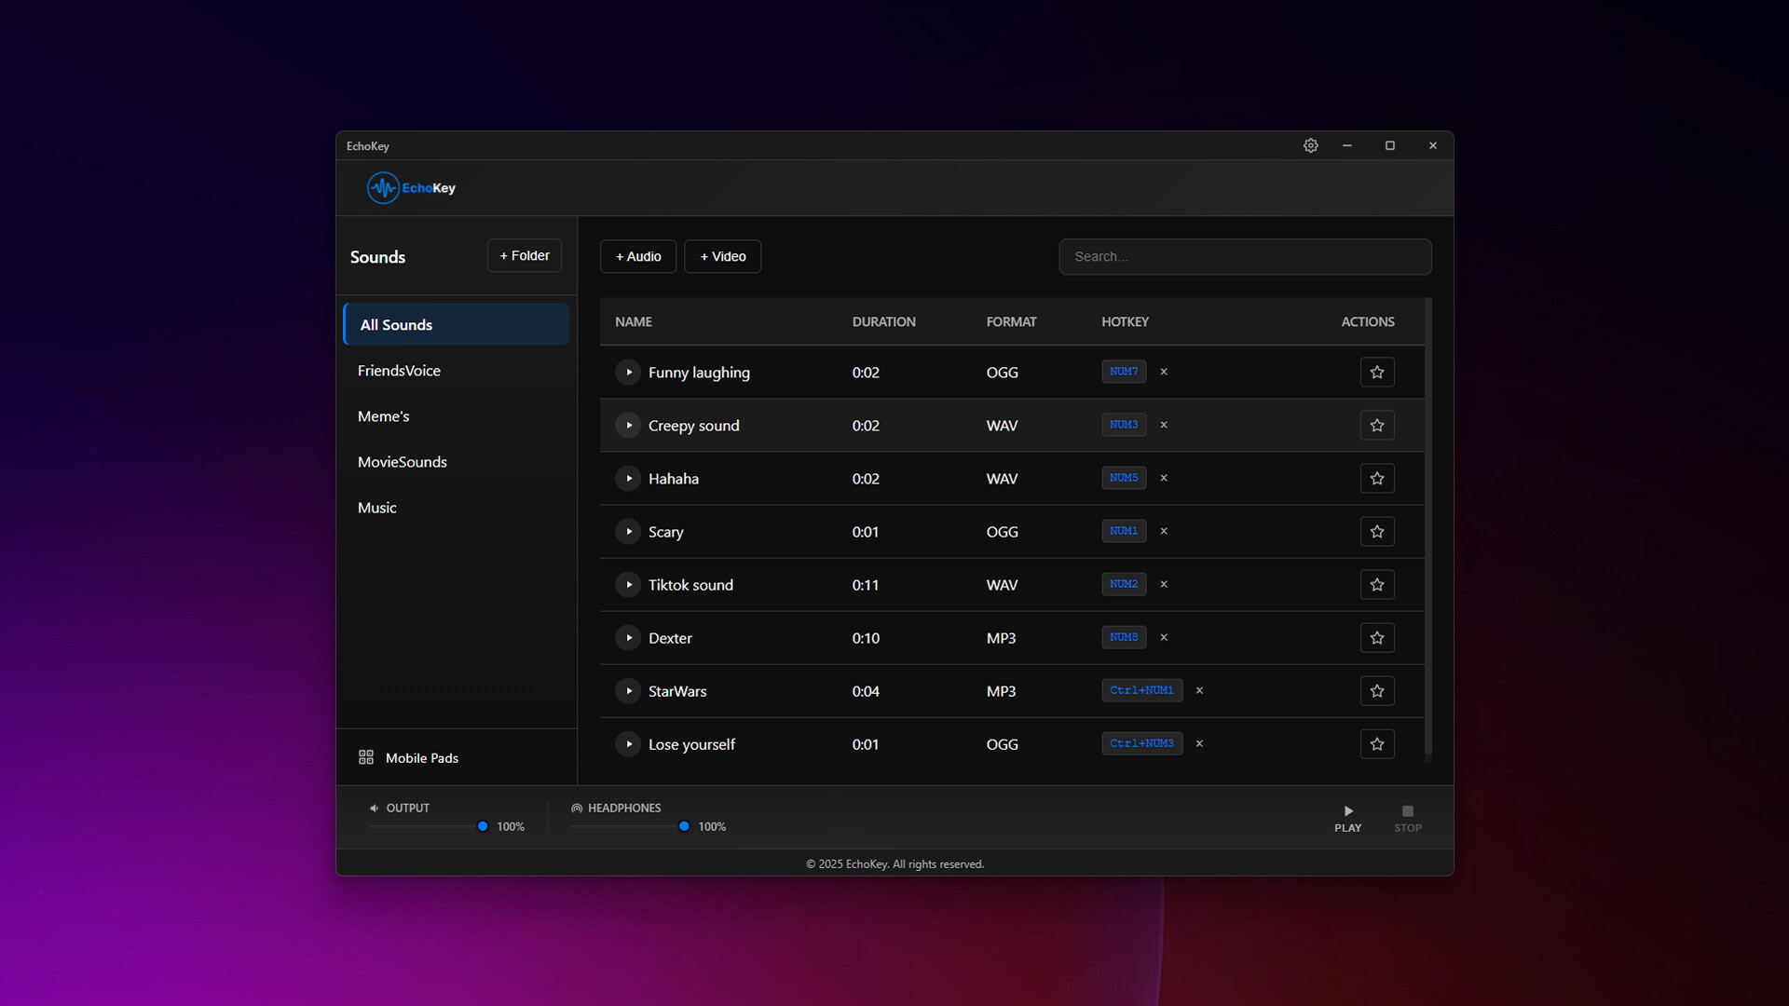Favorite the Creepy sound with star
This screenshot has width=1789, height=1006.
point(1377,426)
